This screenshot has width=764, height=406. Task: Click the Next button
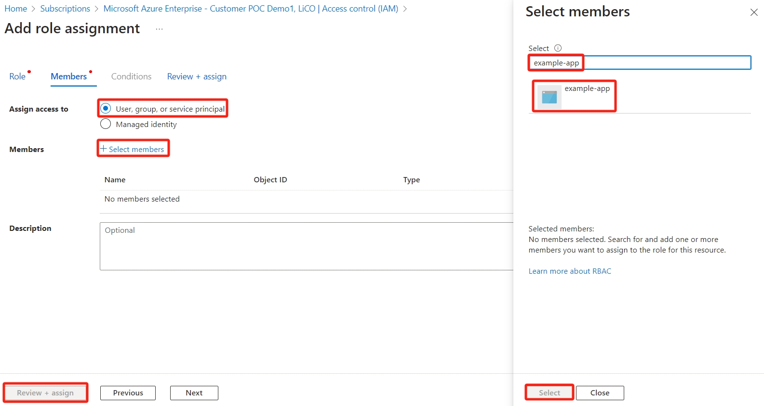pos(194,393)
